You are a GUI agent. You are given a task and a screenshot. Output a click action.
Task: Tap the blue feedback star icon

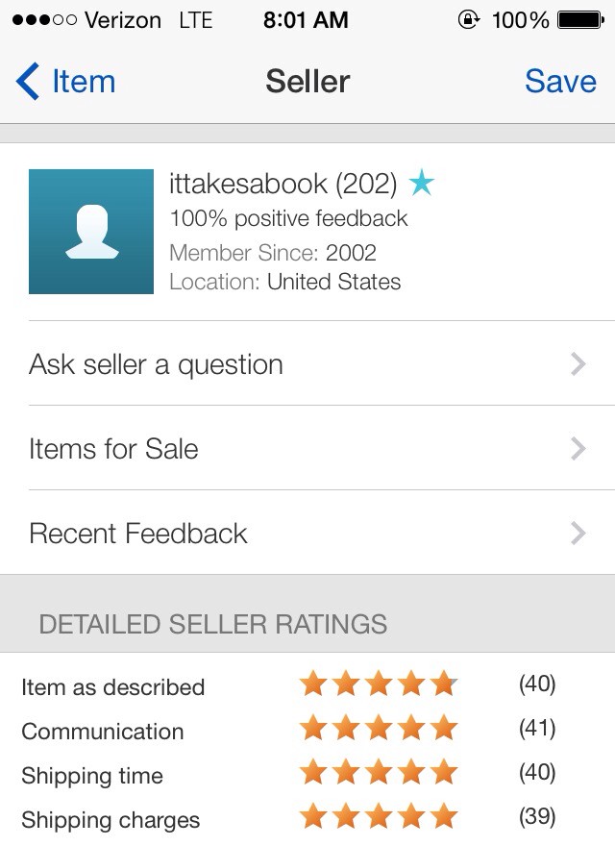pos(421,183)
